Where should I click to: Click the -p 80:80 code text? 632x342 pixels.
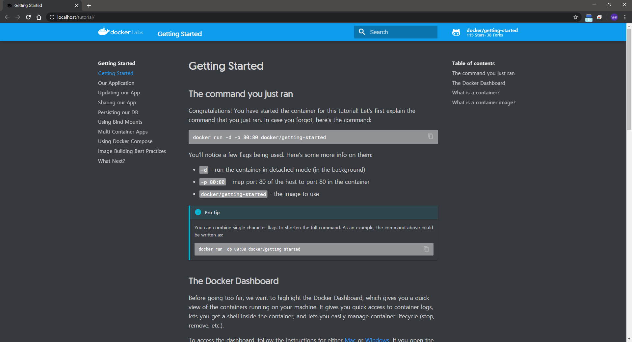pos(213,182)
